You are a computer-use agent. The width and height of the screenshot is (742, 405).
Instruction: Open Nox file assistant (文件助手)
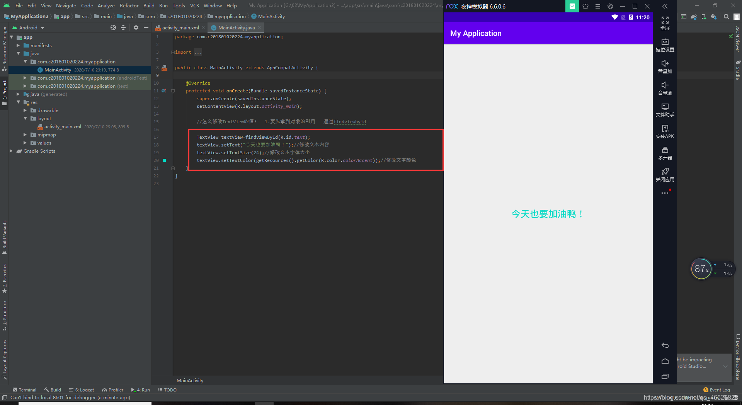(x=665, y=110)
